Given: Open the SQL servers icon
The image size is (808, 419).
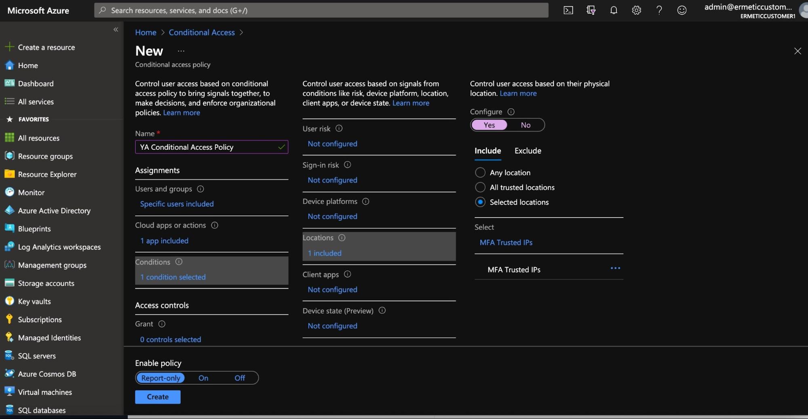Looking at the screenshot, I should point(9,356).
